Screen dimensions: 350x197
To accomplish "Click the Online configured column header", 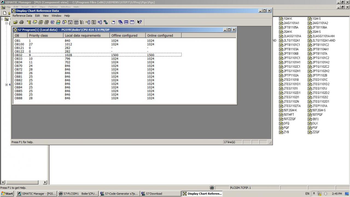I will tap(164, 35).
